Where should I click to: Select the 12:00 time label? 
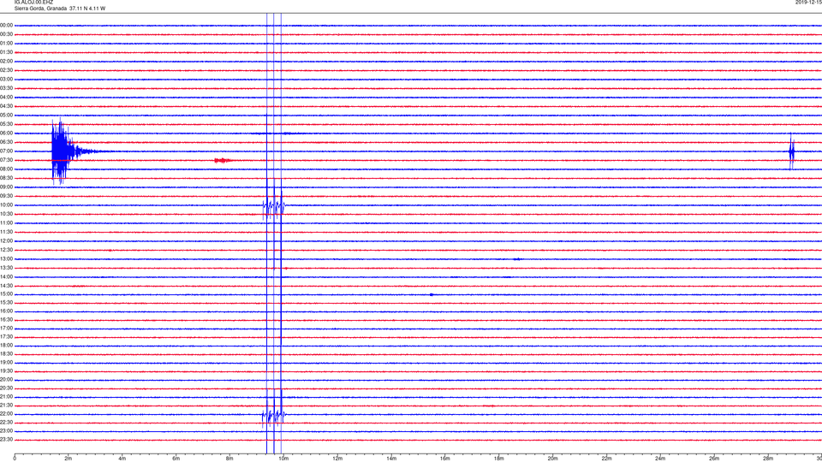pyautogui.click(x=6, y=241)
